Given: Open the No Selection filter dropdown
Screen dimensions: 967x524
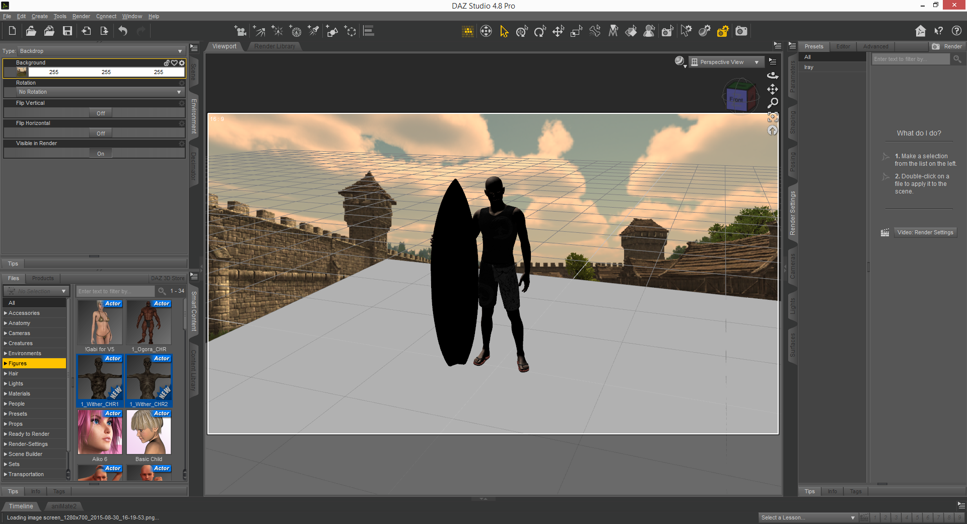Looking at the screenshot, I should tap(36, 291).
